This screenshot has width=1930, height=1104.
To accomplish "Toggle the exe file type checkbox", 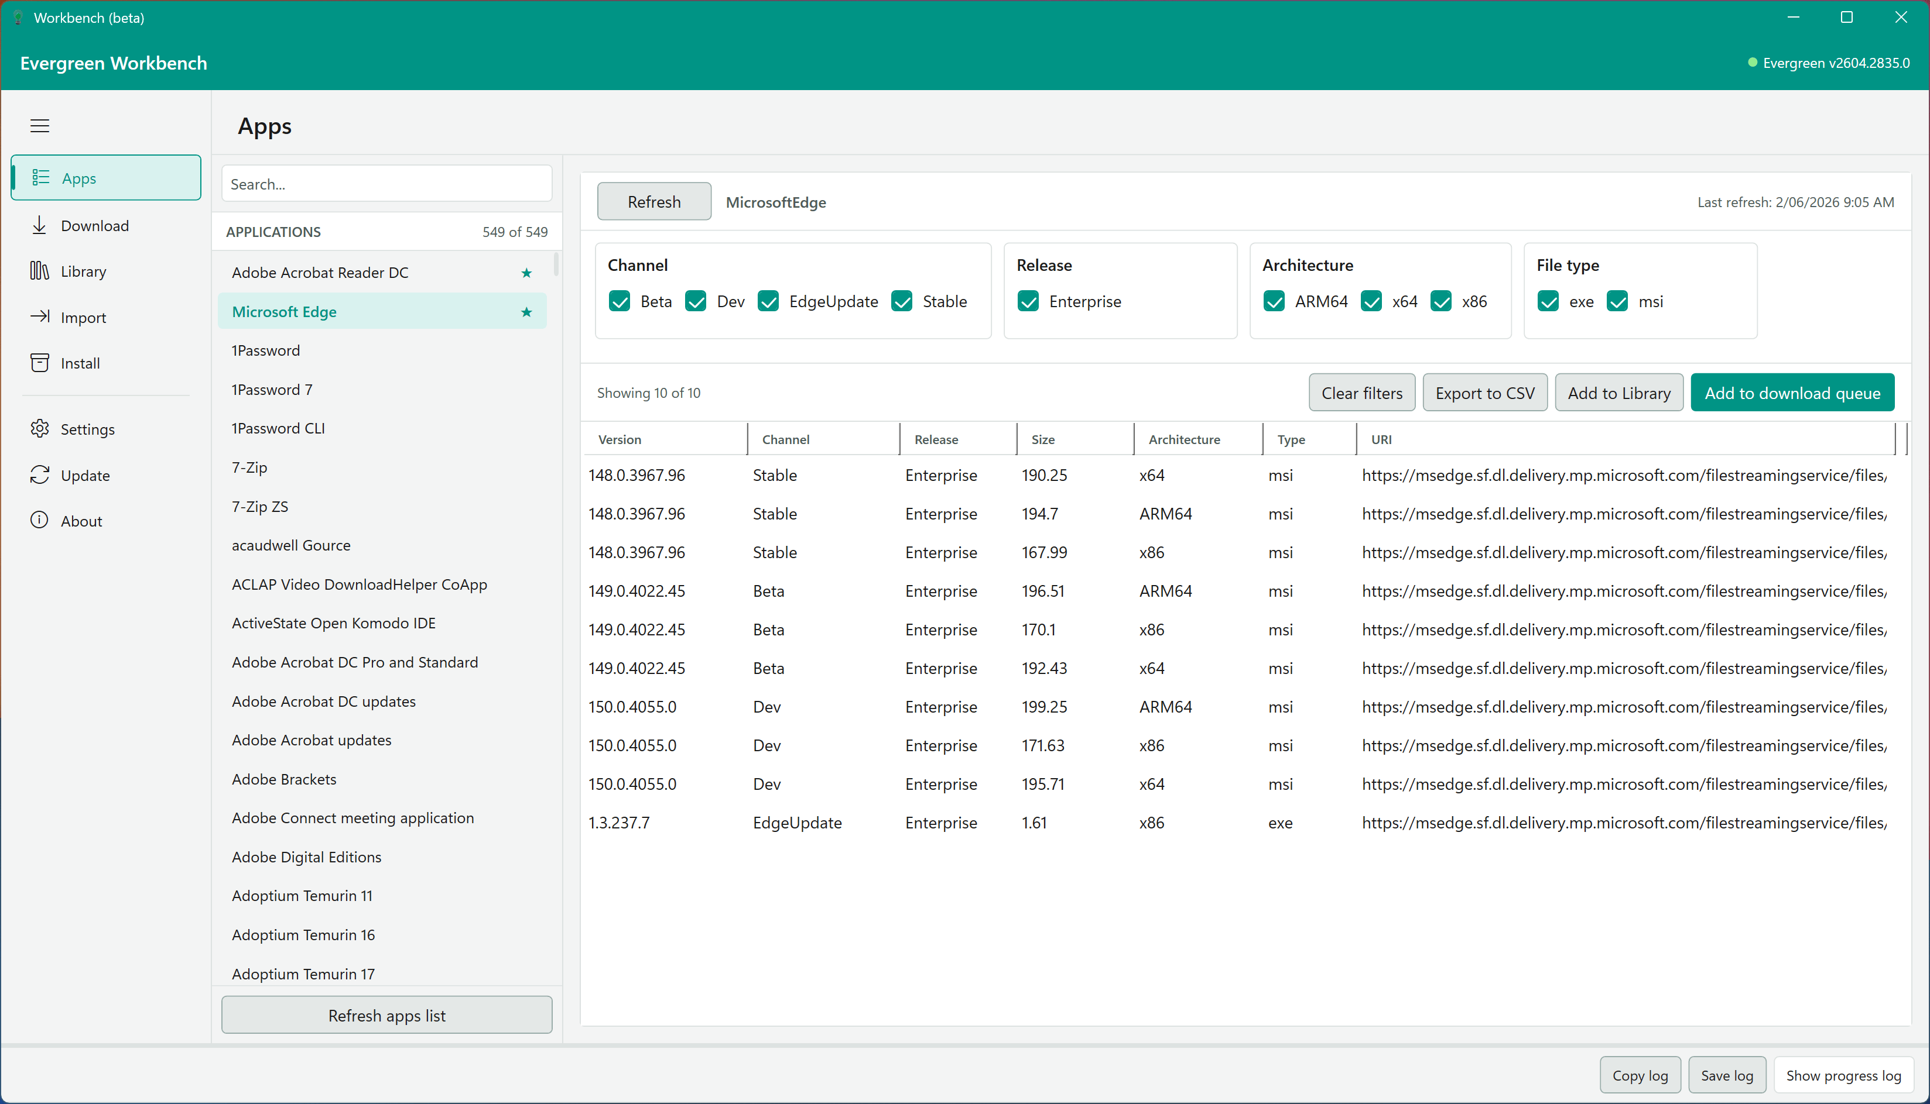I will coord(1548,301).
